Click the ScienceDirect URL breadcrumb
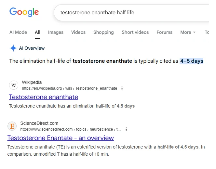The image size is (216, 169). pyautogui.click(x=71, y=129)
